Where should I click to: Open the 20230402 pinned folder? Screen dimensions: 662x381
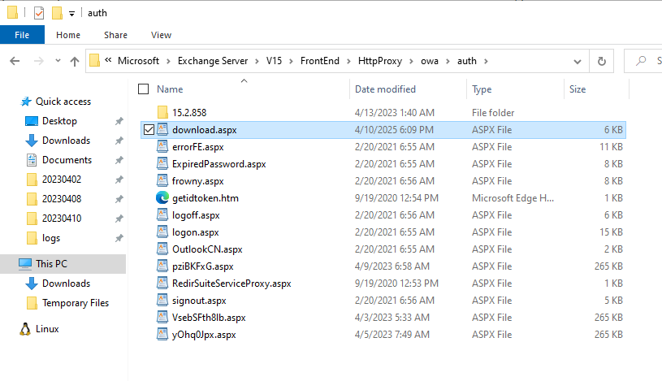click(62, 179)
